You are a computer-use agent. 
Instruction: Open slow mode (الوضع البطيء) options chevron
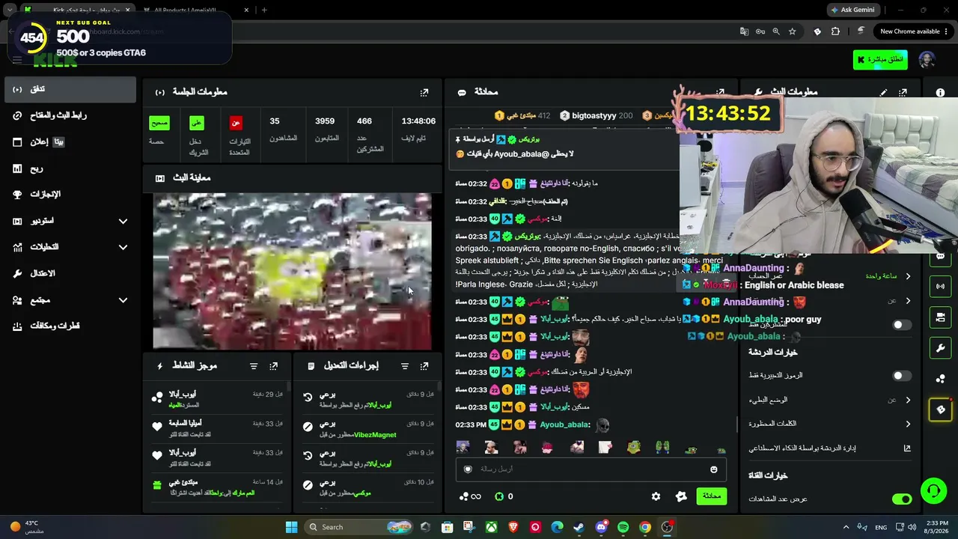tap(908, 400)
